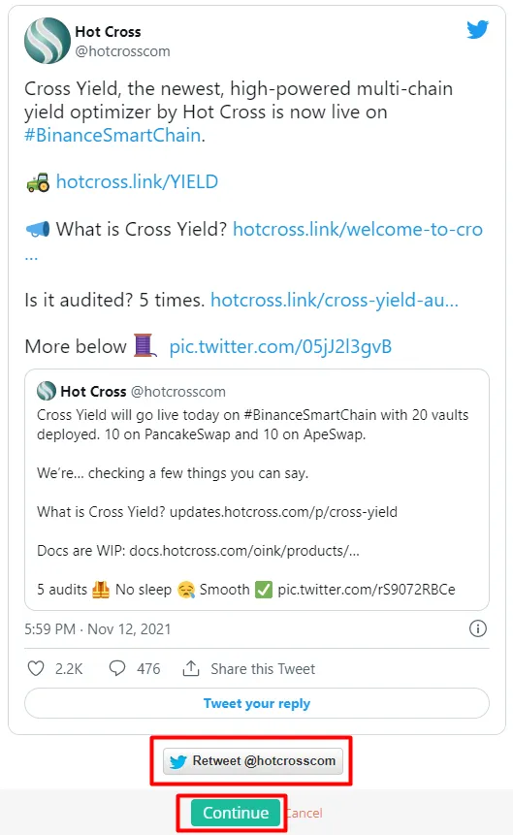
Task: Click the bird icon on the Retweet button
Action: (177, 761)
